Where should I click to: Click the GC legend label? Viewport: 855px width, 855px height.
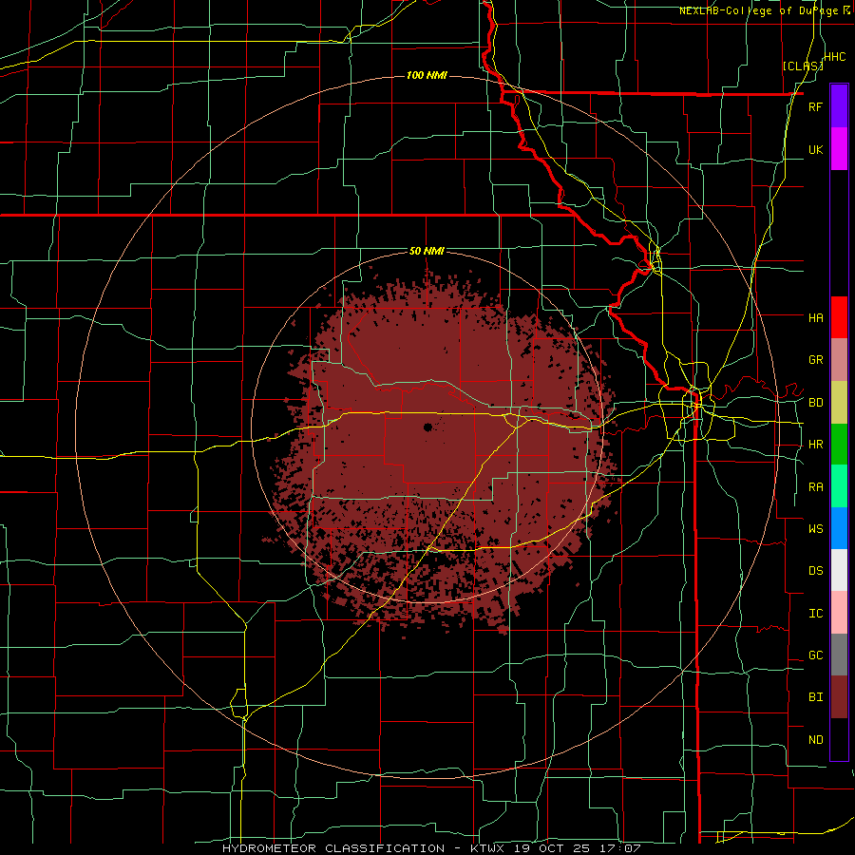click(x=815, y=655)
